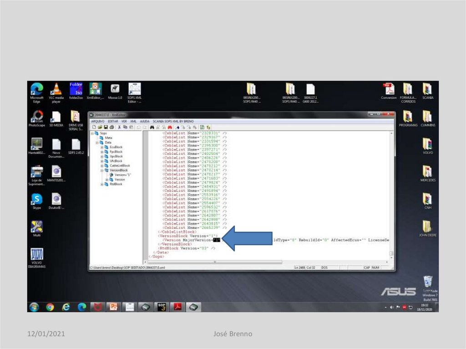The height and width of the screenshot is (349, 466).
Task: Open the AJUDA menu
Action: 145,121
